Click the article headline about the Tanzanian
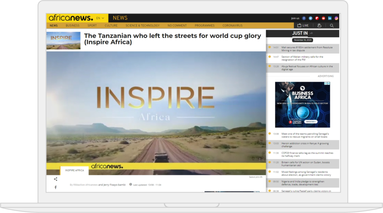Screen dimensions: 383x213 [172, 39]
